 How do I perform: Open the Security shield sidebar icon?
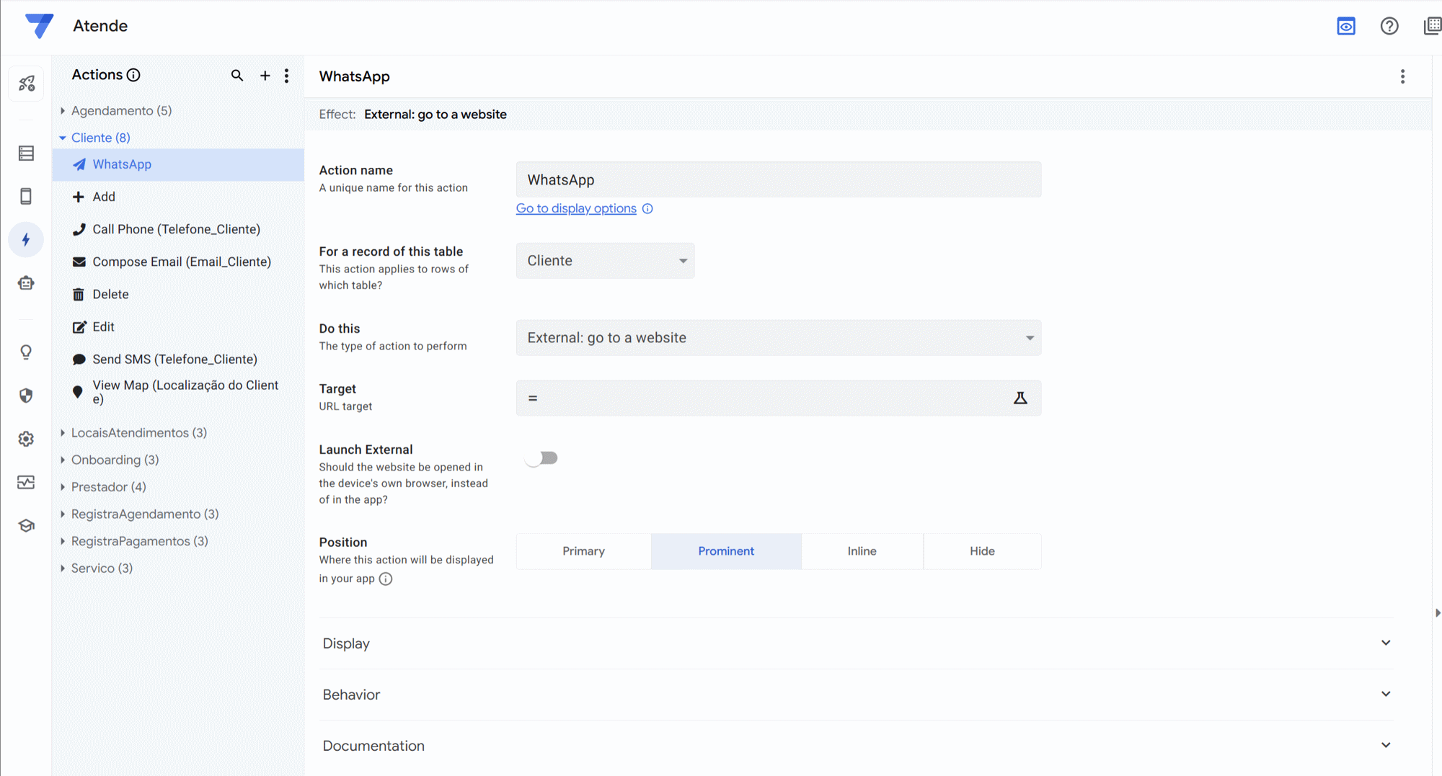tap(26, 396)
